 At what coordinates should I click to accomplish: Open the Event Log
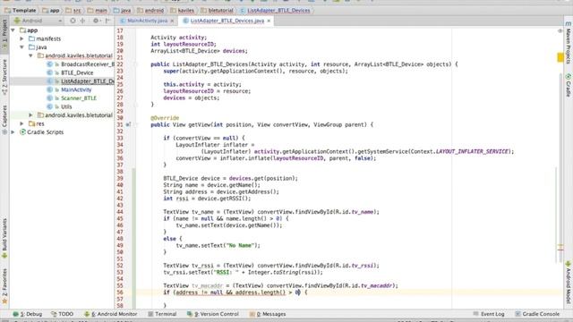click(489, 314)
